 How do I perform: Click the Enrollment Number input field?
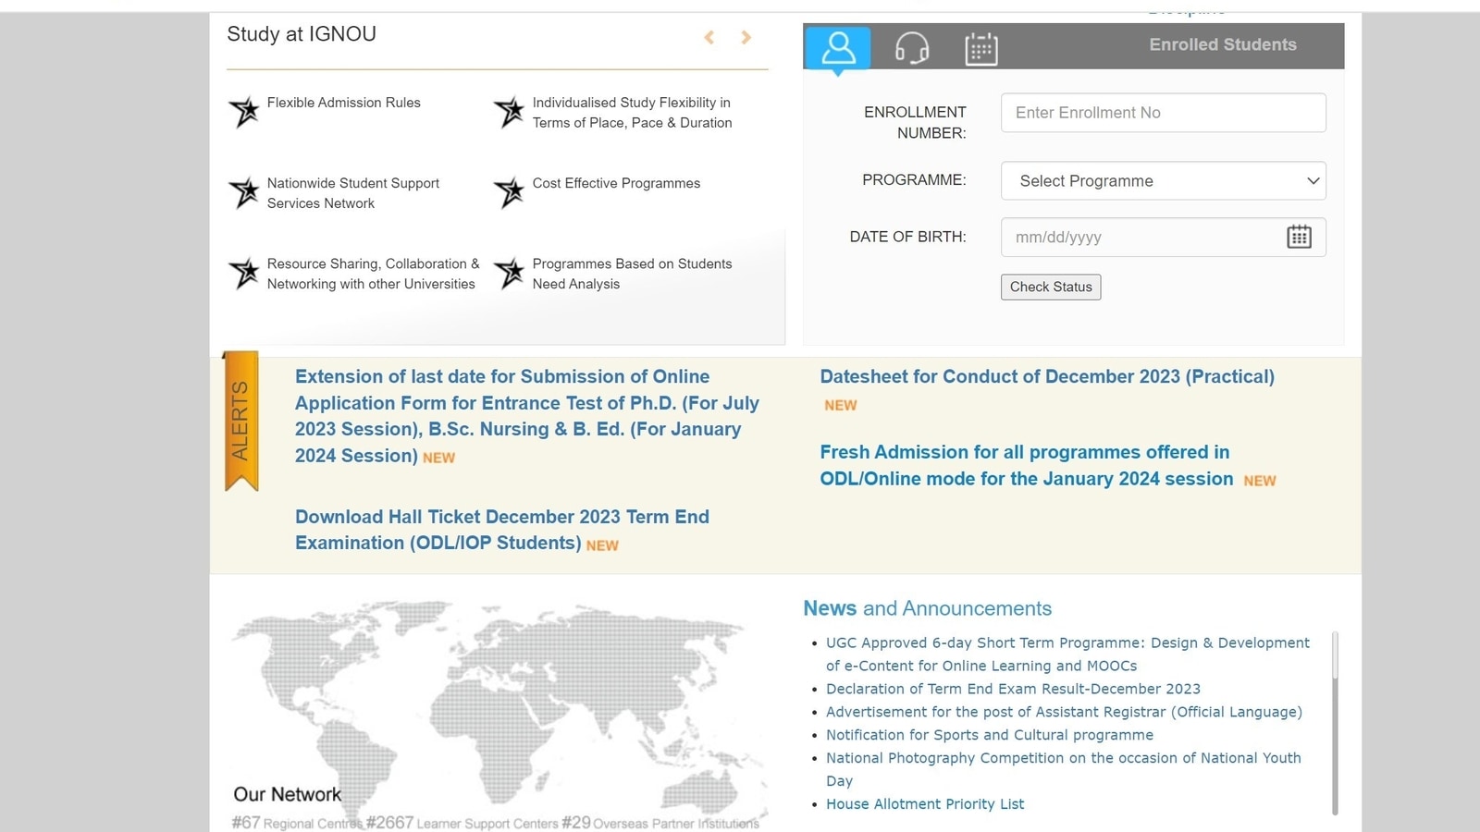click(x=1163, y=113)
